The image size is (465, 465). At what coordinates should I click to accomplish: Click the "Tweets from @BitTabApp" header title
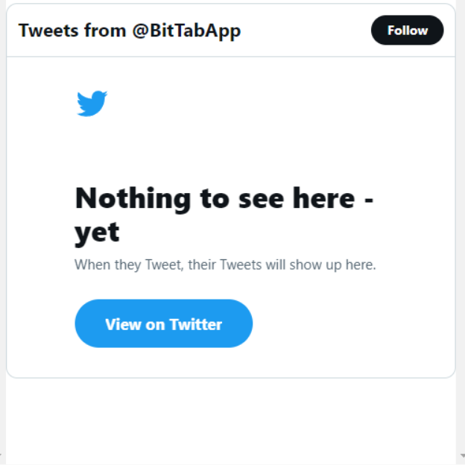click(130, 31)
